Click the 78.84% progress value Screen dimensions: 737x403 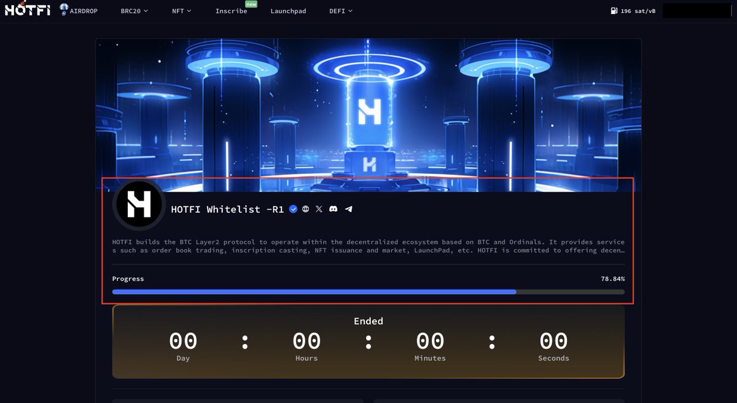pyautogui.click(x=612, y=279)
